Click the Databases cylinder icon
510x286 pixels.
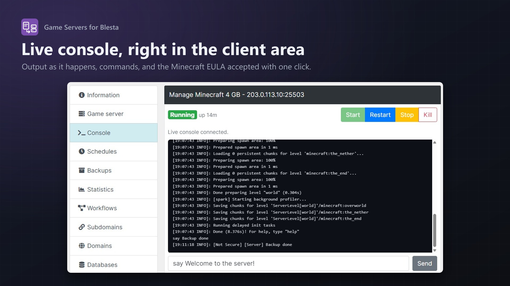pyautogui.click(x=82, y=265)
